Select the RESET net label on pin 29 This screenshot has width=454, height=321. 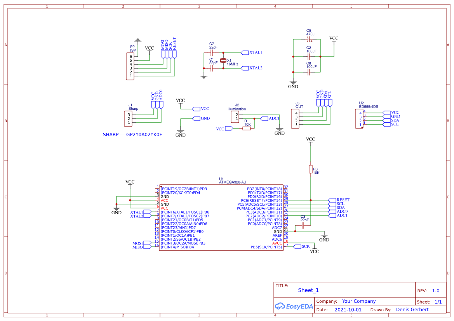point(333,200)
